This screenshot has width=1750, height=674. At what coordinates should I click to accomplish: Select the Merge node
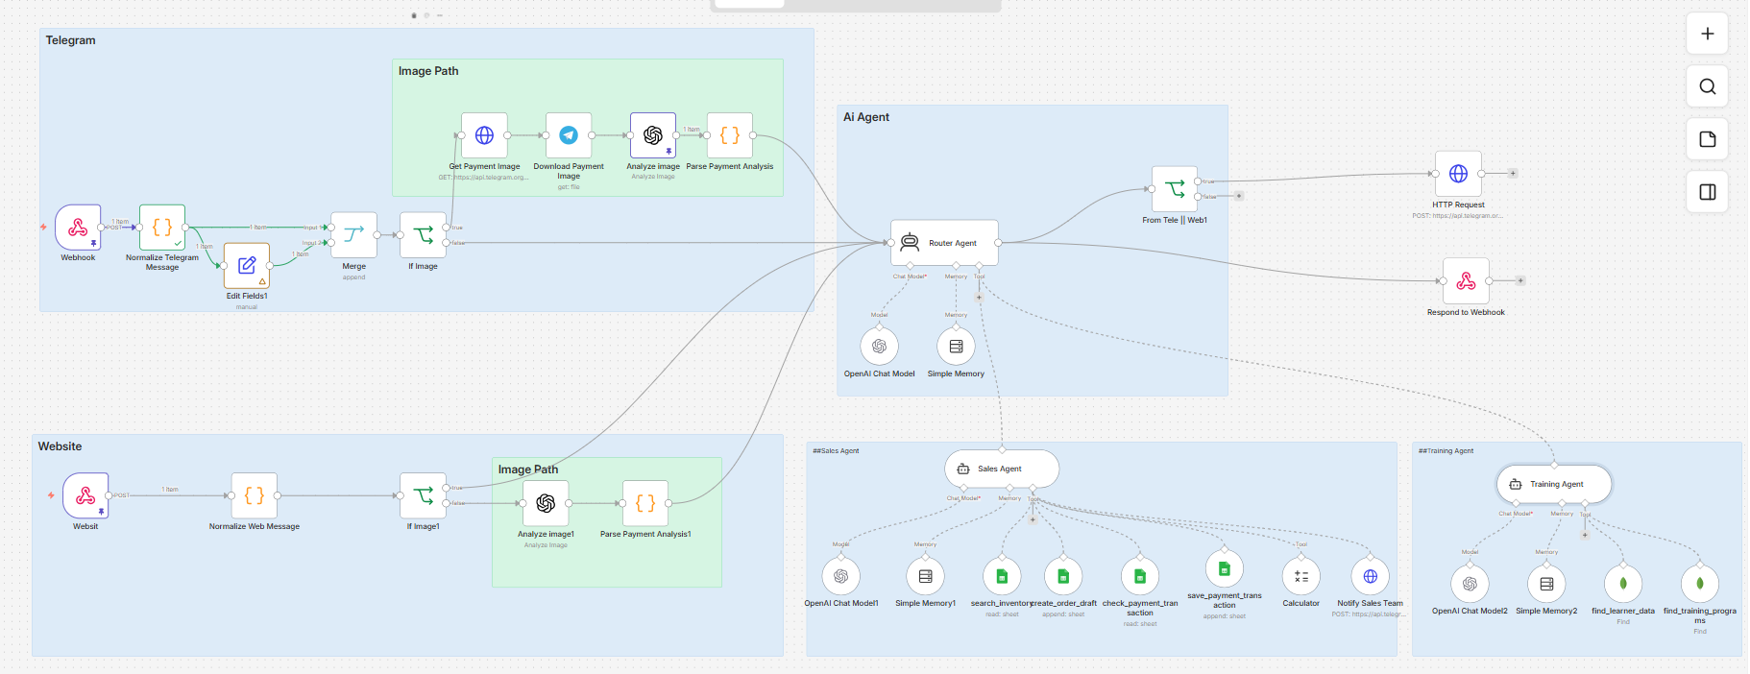point(353,235)
